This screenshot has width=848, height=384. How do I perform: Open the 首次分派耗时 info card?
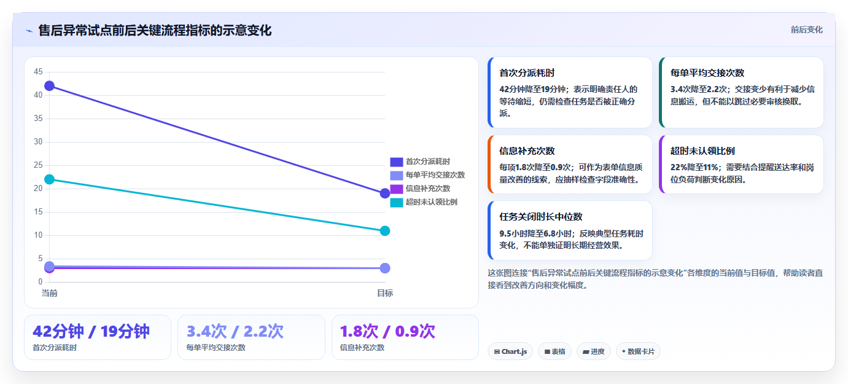(570, 93)
